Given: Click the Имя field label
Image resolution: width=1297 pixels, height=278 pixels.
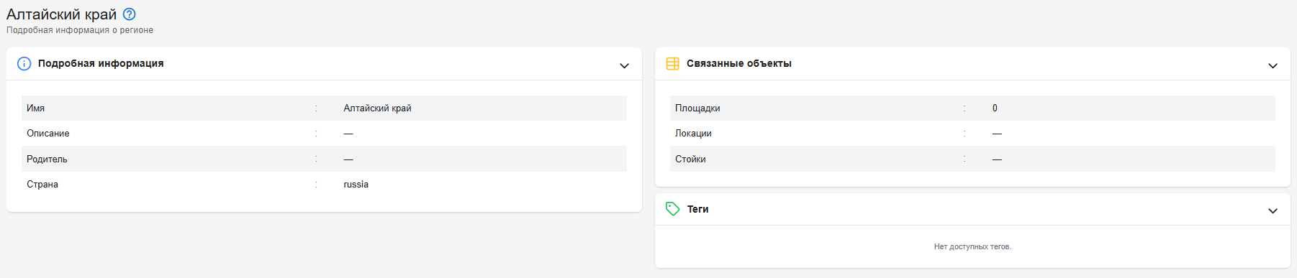Looking at the screenshot, I should pos(36,108).
